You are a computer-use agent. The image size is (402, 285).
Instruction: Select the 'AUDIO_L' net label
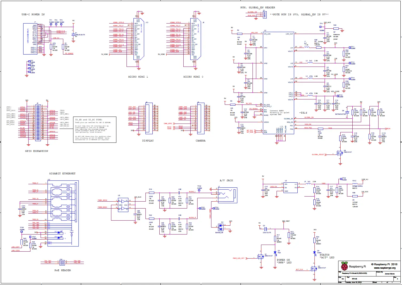coord(192,192)
